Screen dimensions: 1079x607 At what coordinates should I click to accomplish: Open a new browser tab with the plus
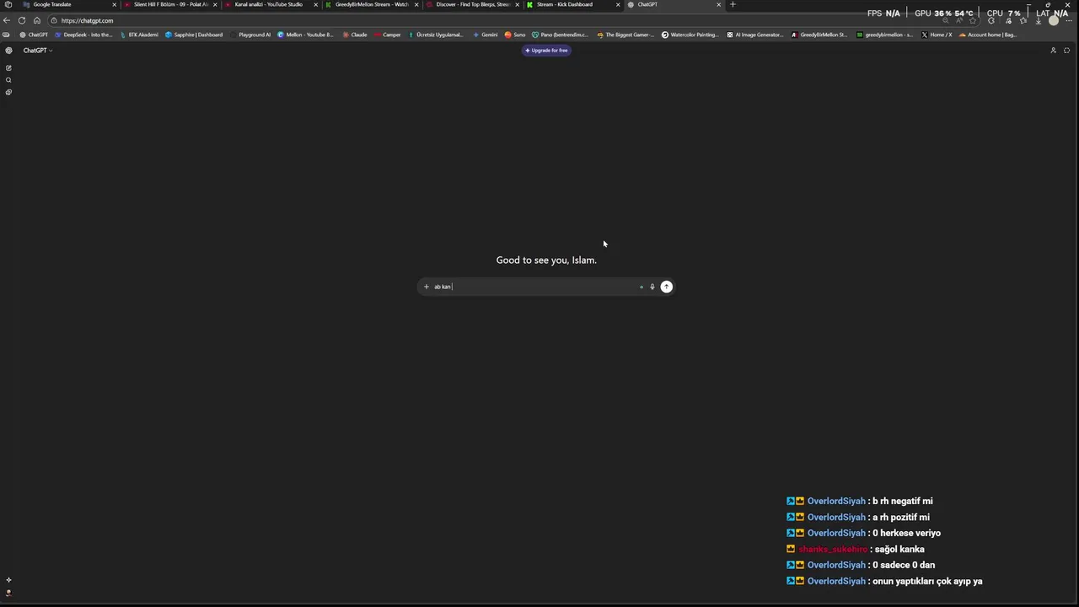[733, 4]
